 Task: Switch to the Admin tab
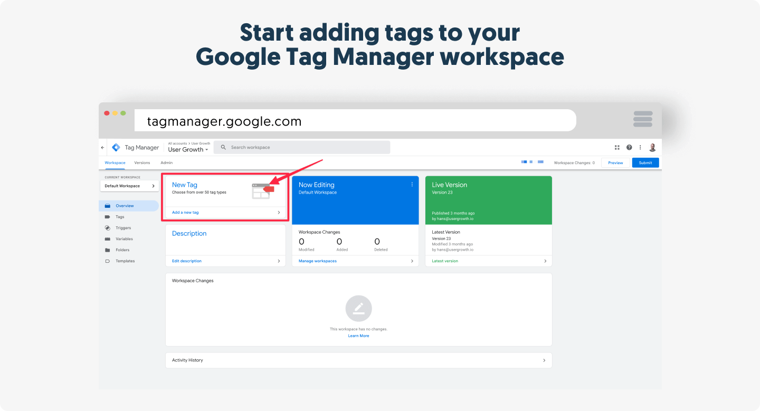166,163
